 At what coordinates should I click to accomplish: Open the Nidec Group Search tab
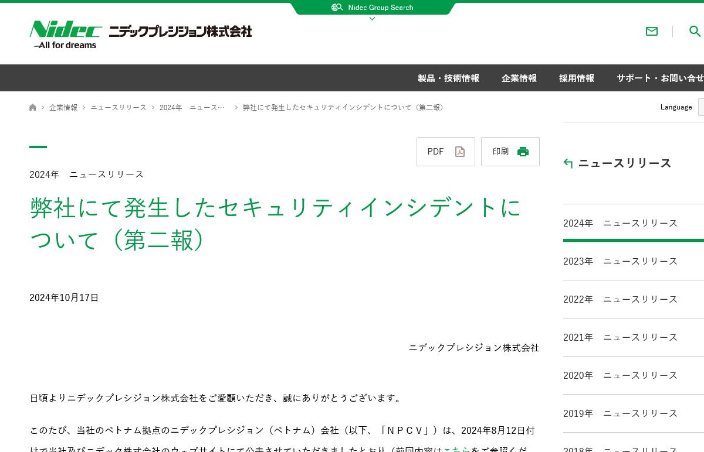(373, 8)
